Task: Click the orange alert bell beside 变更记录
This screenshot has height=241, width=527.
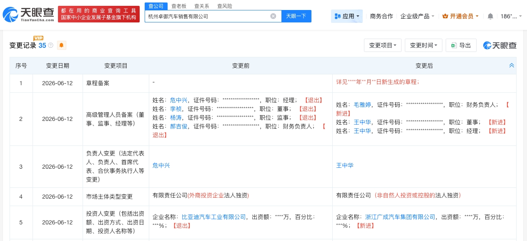Action: [62, 45]
